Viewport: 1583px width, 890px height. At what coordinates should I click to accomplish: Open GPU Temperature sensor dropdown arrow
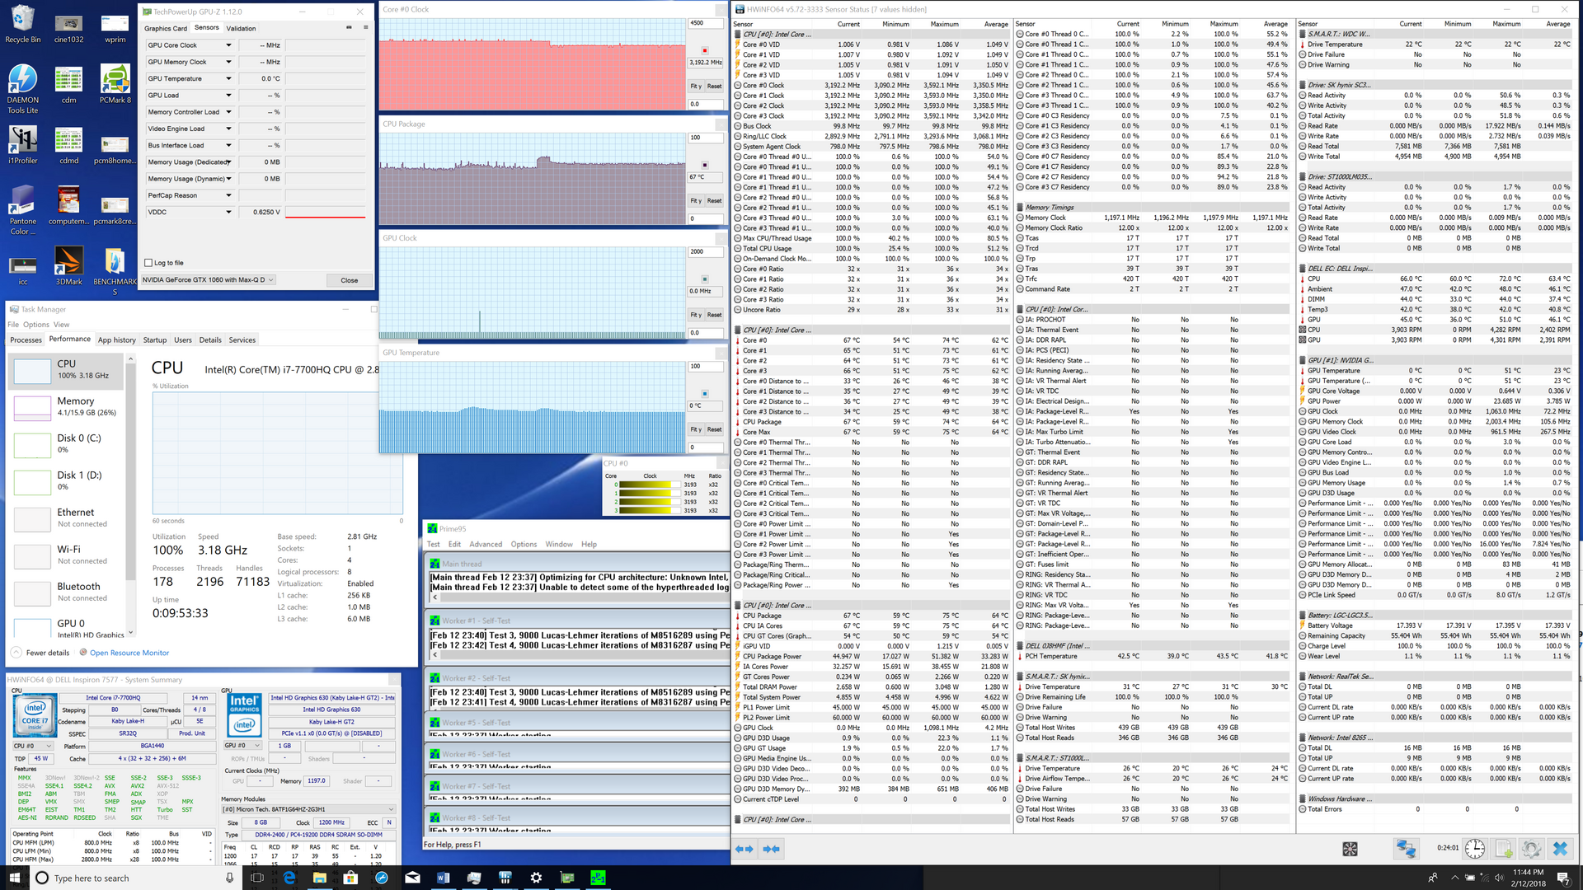[x=228, y=79]
